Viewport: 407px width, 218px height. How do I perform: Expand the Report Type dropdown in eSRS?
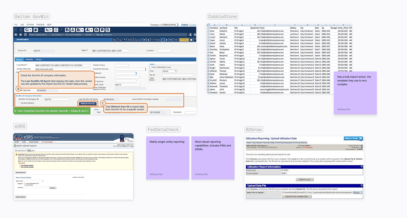coord(34,181)
